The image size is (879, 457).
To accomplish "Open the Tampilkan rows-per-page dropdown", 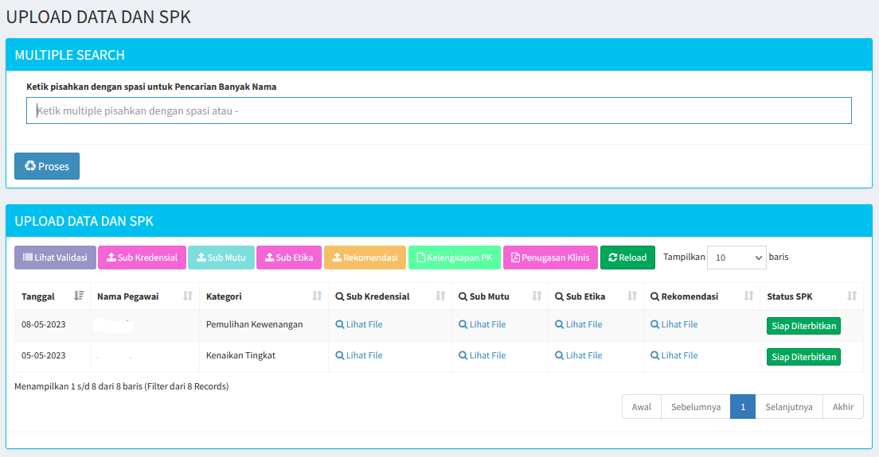I will tap(736, 258).
